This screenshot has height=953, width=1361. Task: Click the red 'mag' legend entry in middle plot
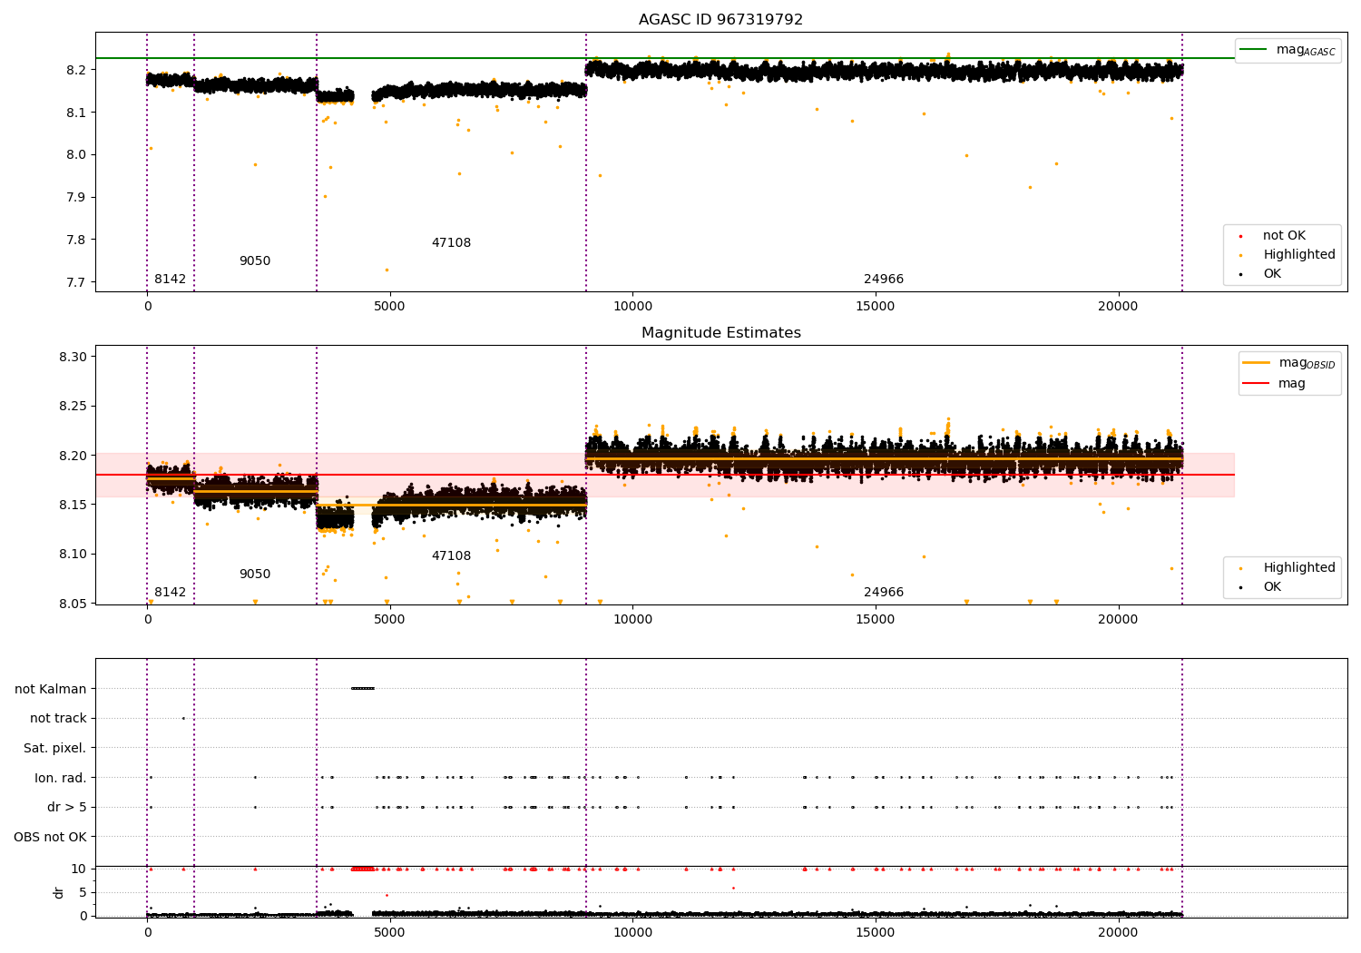pyautogui.click(x=1274, y=384)
